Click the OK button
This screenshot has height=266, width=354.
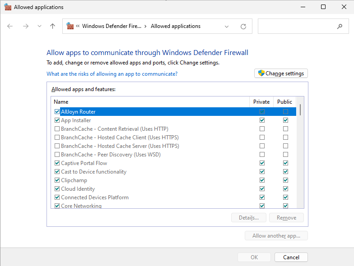pos(254,257)
